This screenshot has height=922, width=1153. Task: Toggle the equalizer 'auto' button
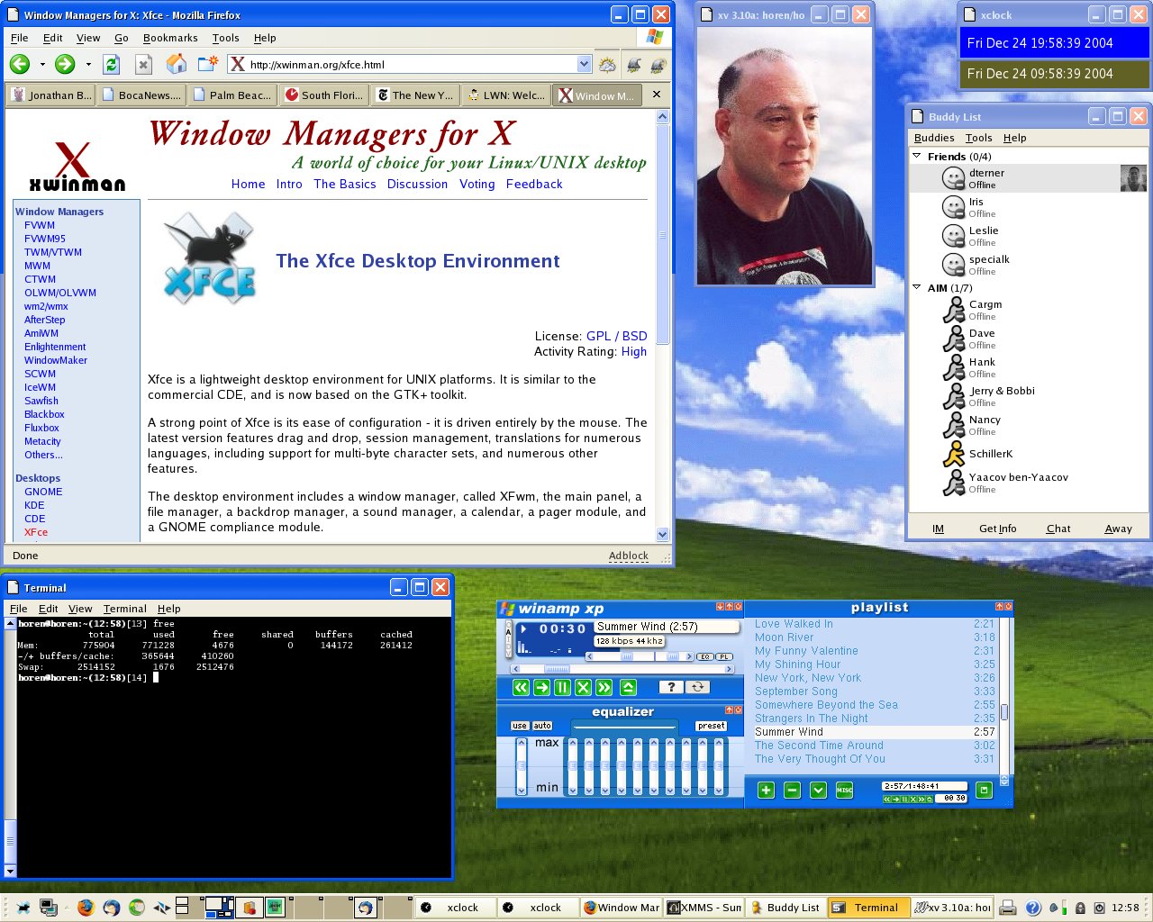(x=541, y=726)
